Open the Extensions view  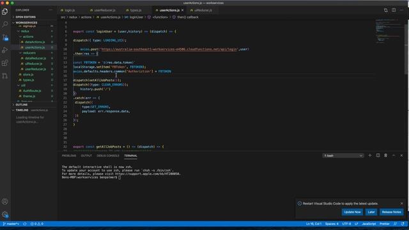pyautogui.click(x=5, y=63)
